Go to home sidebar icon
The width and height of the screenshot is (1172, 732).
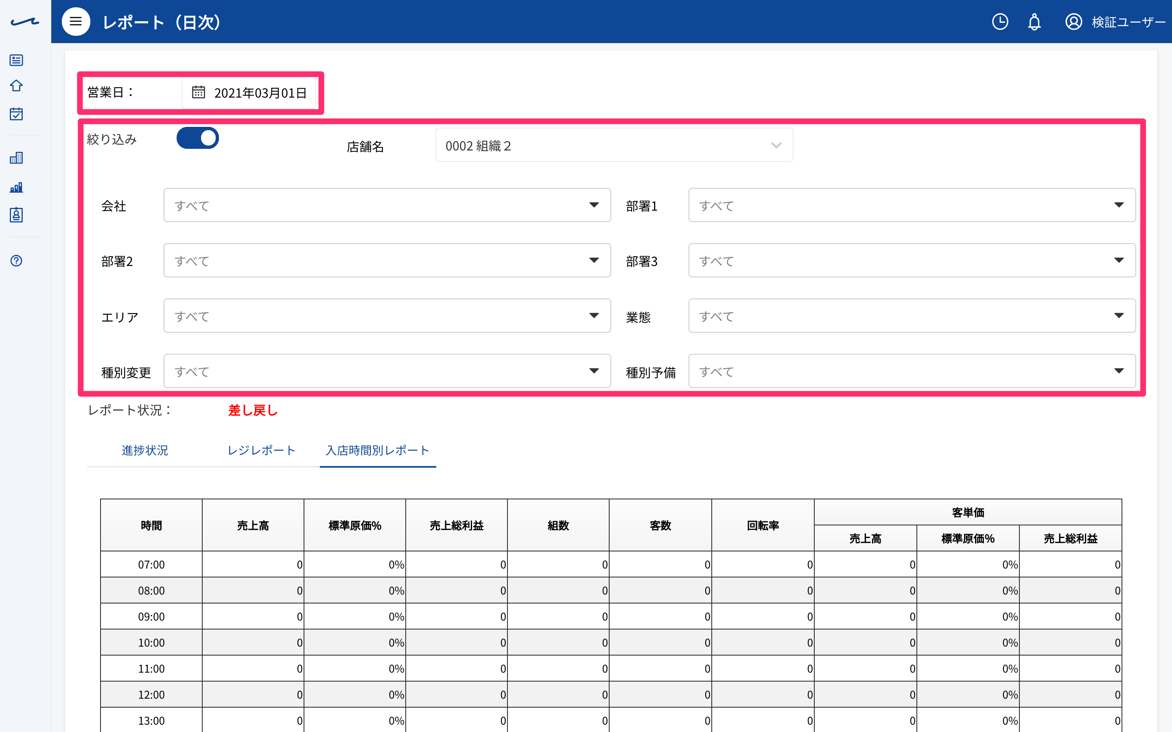coord(16,86)
